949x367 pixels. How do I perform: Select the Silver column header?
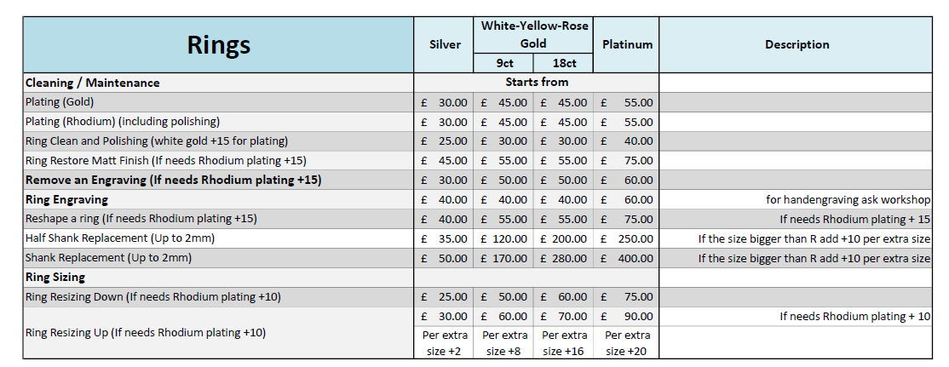[x=444, y=45]
